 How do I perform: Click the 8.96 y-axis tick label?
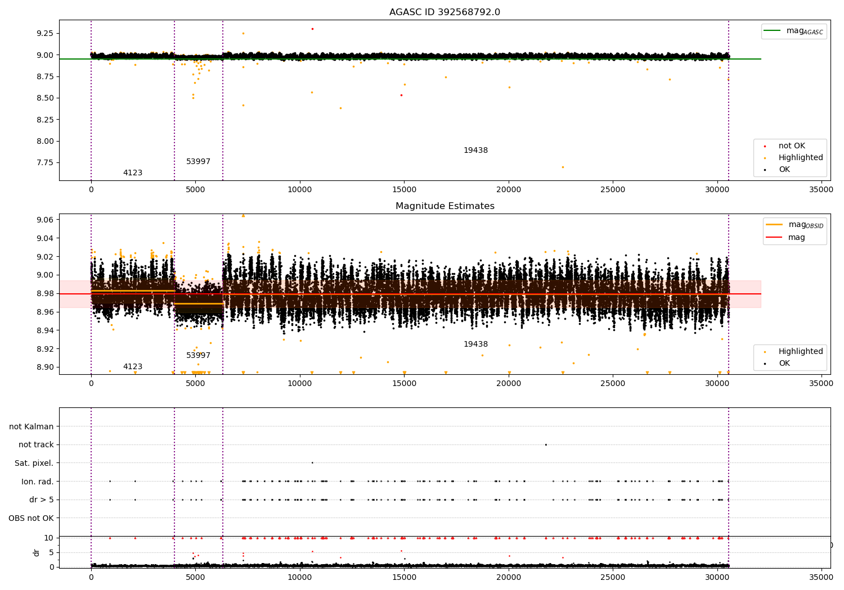tap(44, 312)
